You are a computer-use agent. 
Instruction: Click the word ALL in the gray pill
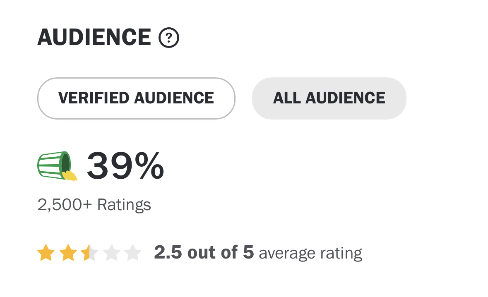287,98
